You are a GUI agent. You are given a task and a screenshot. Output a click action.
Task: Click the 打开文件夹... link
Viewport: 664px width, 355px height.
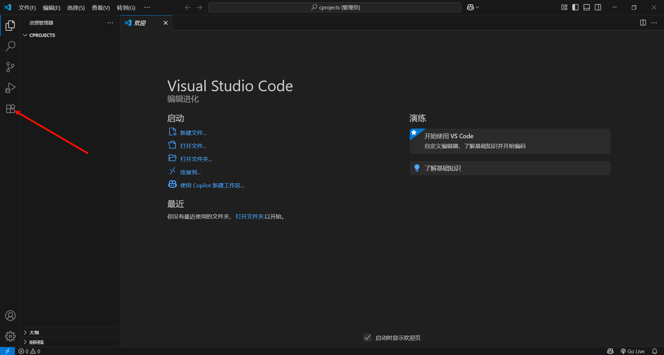pos(196,159)
